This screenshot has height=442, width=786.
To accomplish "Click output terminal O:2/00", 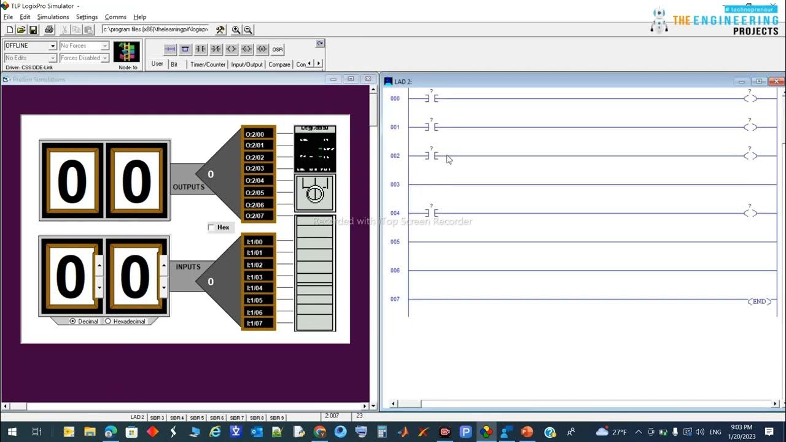I will coord(259,134).
